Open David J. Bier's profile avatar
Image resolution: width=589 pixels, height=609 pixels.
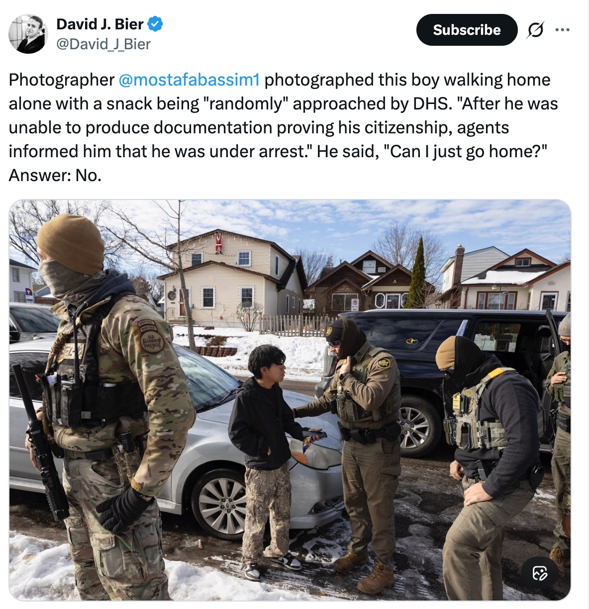pyautogui.click(x=28, y=34)
